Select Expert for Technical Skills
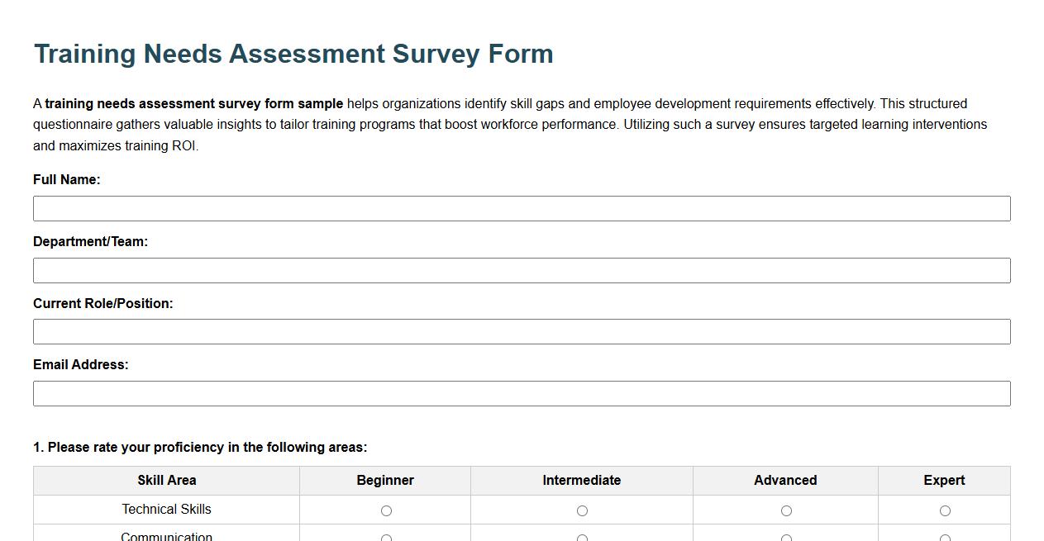 click(944, 510)
